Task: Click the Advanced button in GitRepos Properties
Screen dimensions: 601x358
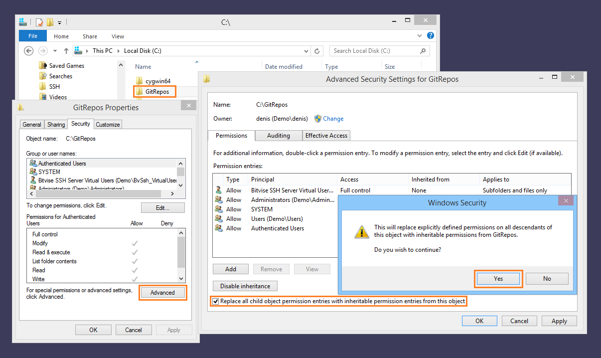Action: tap(162, 293)
